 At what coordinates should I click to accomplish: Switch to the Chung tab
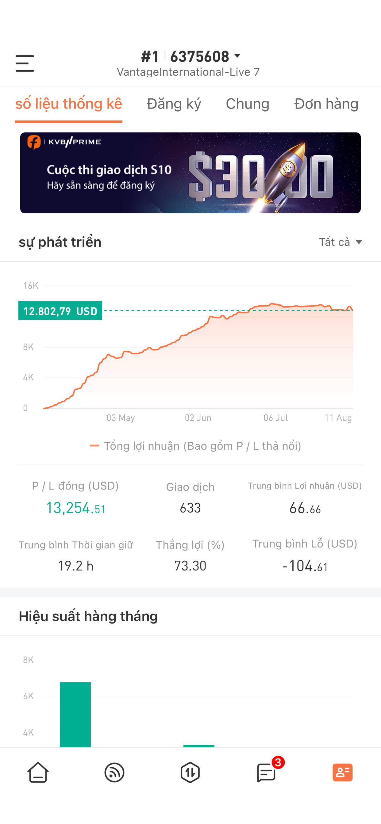click(248, 104)
